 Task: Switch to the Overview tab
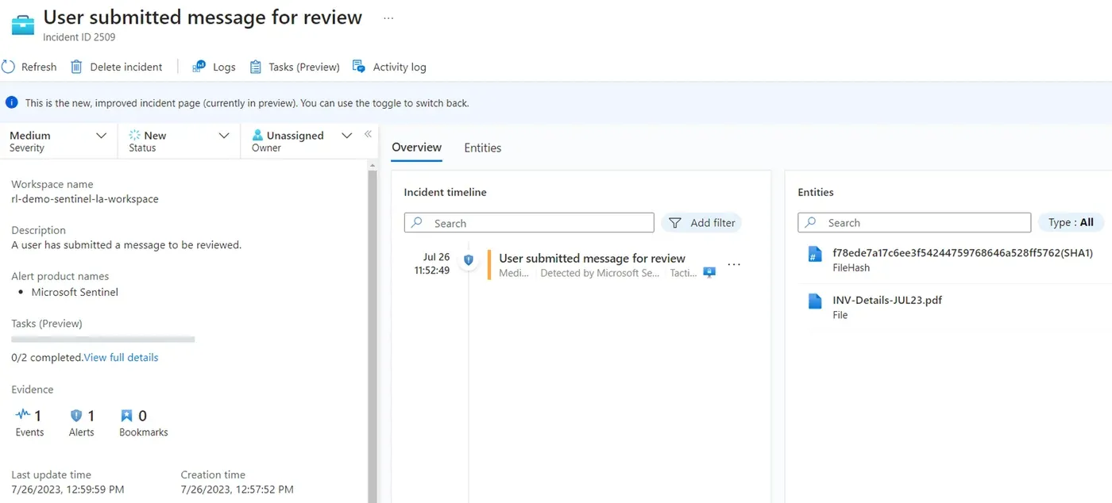pos(416,148)
